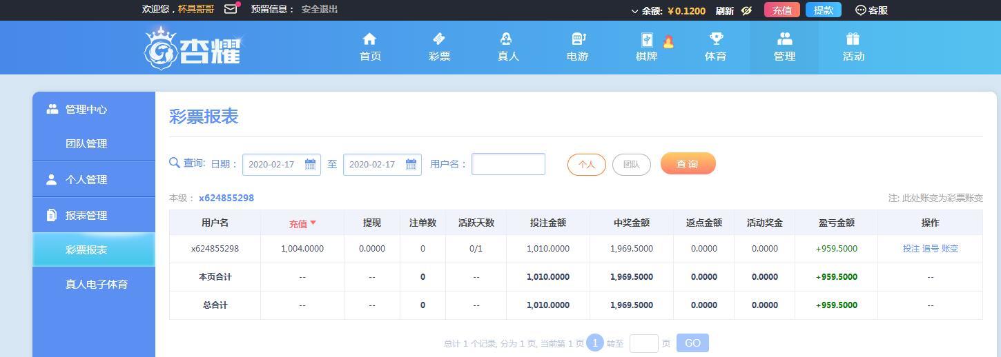Image resolution: width=1001 pixels, height=357 pixels.
Task: Open the 追号 link in operations column
Action: click(931, 248)
